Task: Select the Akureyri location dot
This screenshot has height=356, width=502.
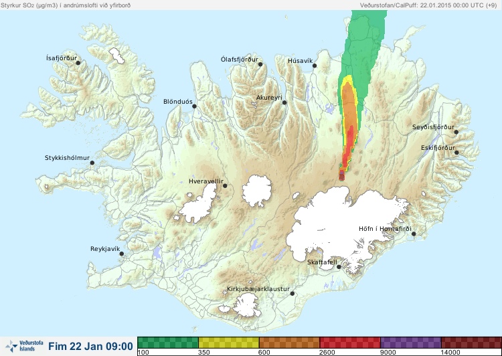Action: 284,102
